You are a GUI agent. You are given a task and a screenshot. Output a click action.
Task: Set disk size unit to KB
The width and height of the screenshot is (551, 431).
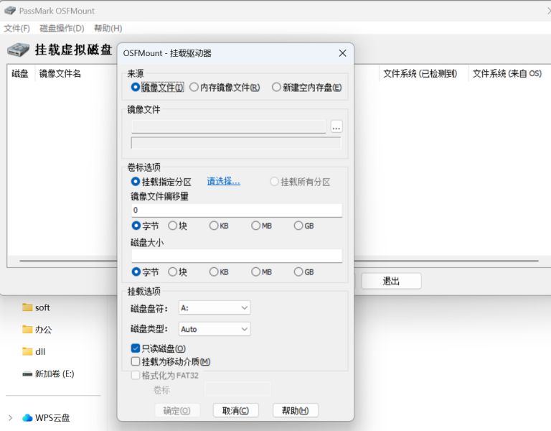click(x=214, y=272)
